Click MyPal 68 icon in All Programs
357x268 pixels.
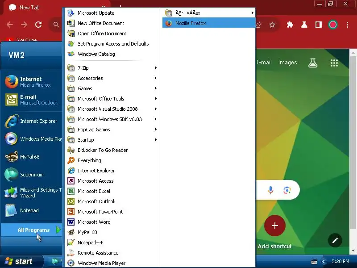click(71, 232)
